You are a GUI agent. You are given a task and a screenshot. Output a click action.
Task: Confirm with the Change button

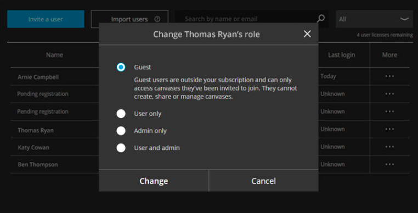tap(154, 181)
